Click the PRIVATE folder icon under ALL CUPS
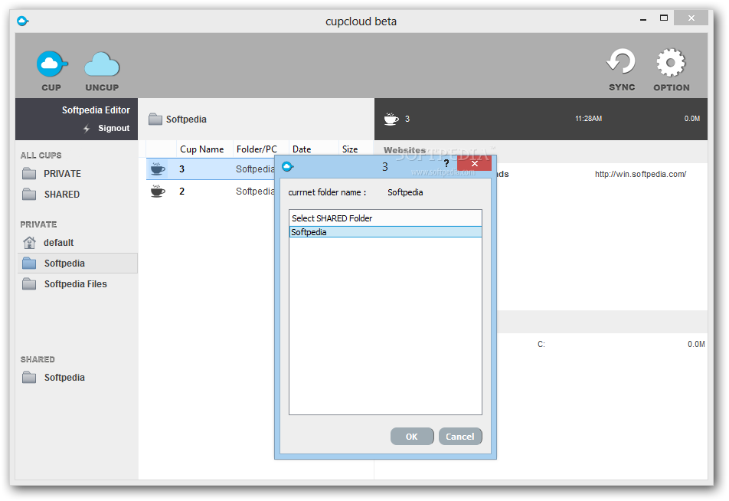 (29, 174)
